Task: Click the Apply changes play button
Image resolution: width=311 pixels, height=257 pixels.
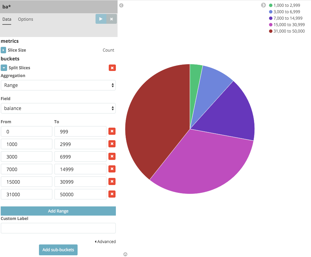Action: tap(101, 19)
